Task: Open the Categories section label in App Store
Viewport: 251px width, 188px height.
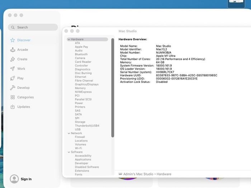Action: coord(25,97)
